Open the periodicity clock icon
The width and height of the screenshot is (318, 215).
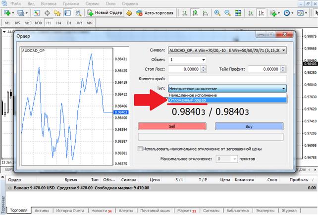click(x=287, y=12)
